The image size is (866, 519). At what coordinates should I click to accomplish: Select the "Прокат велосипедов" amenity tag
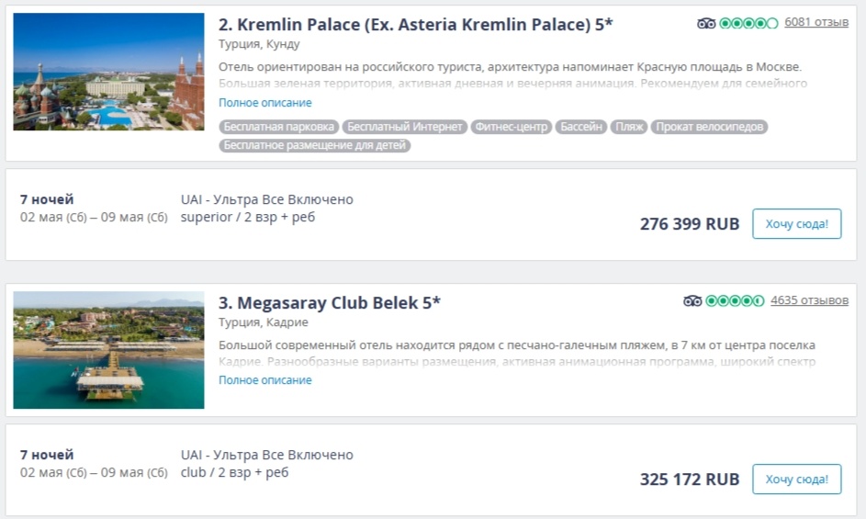coord(709,127)
